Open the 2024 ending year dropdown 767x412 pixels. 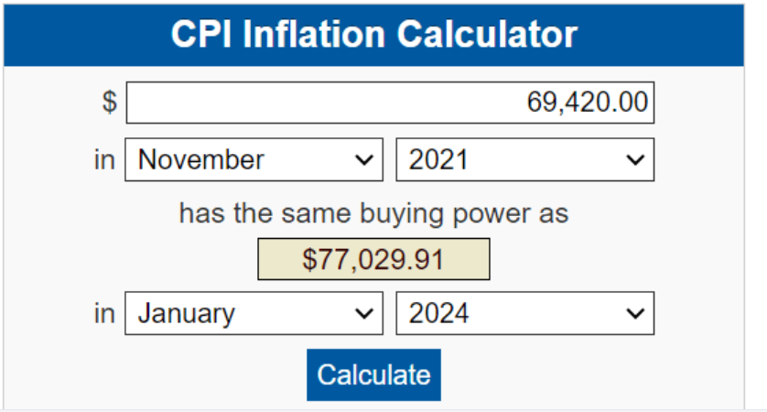524,314
